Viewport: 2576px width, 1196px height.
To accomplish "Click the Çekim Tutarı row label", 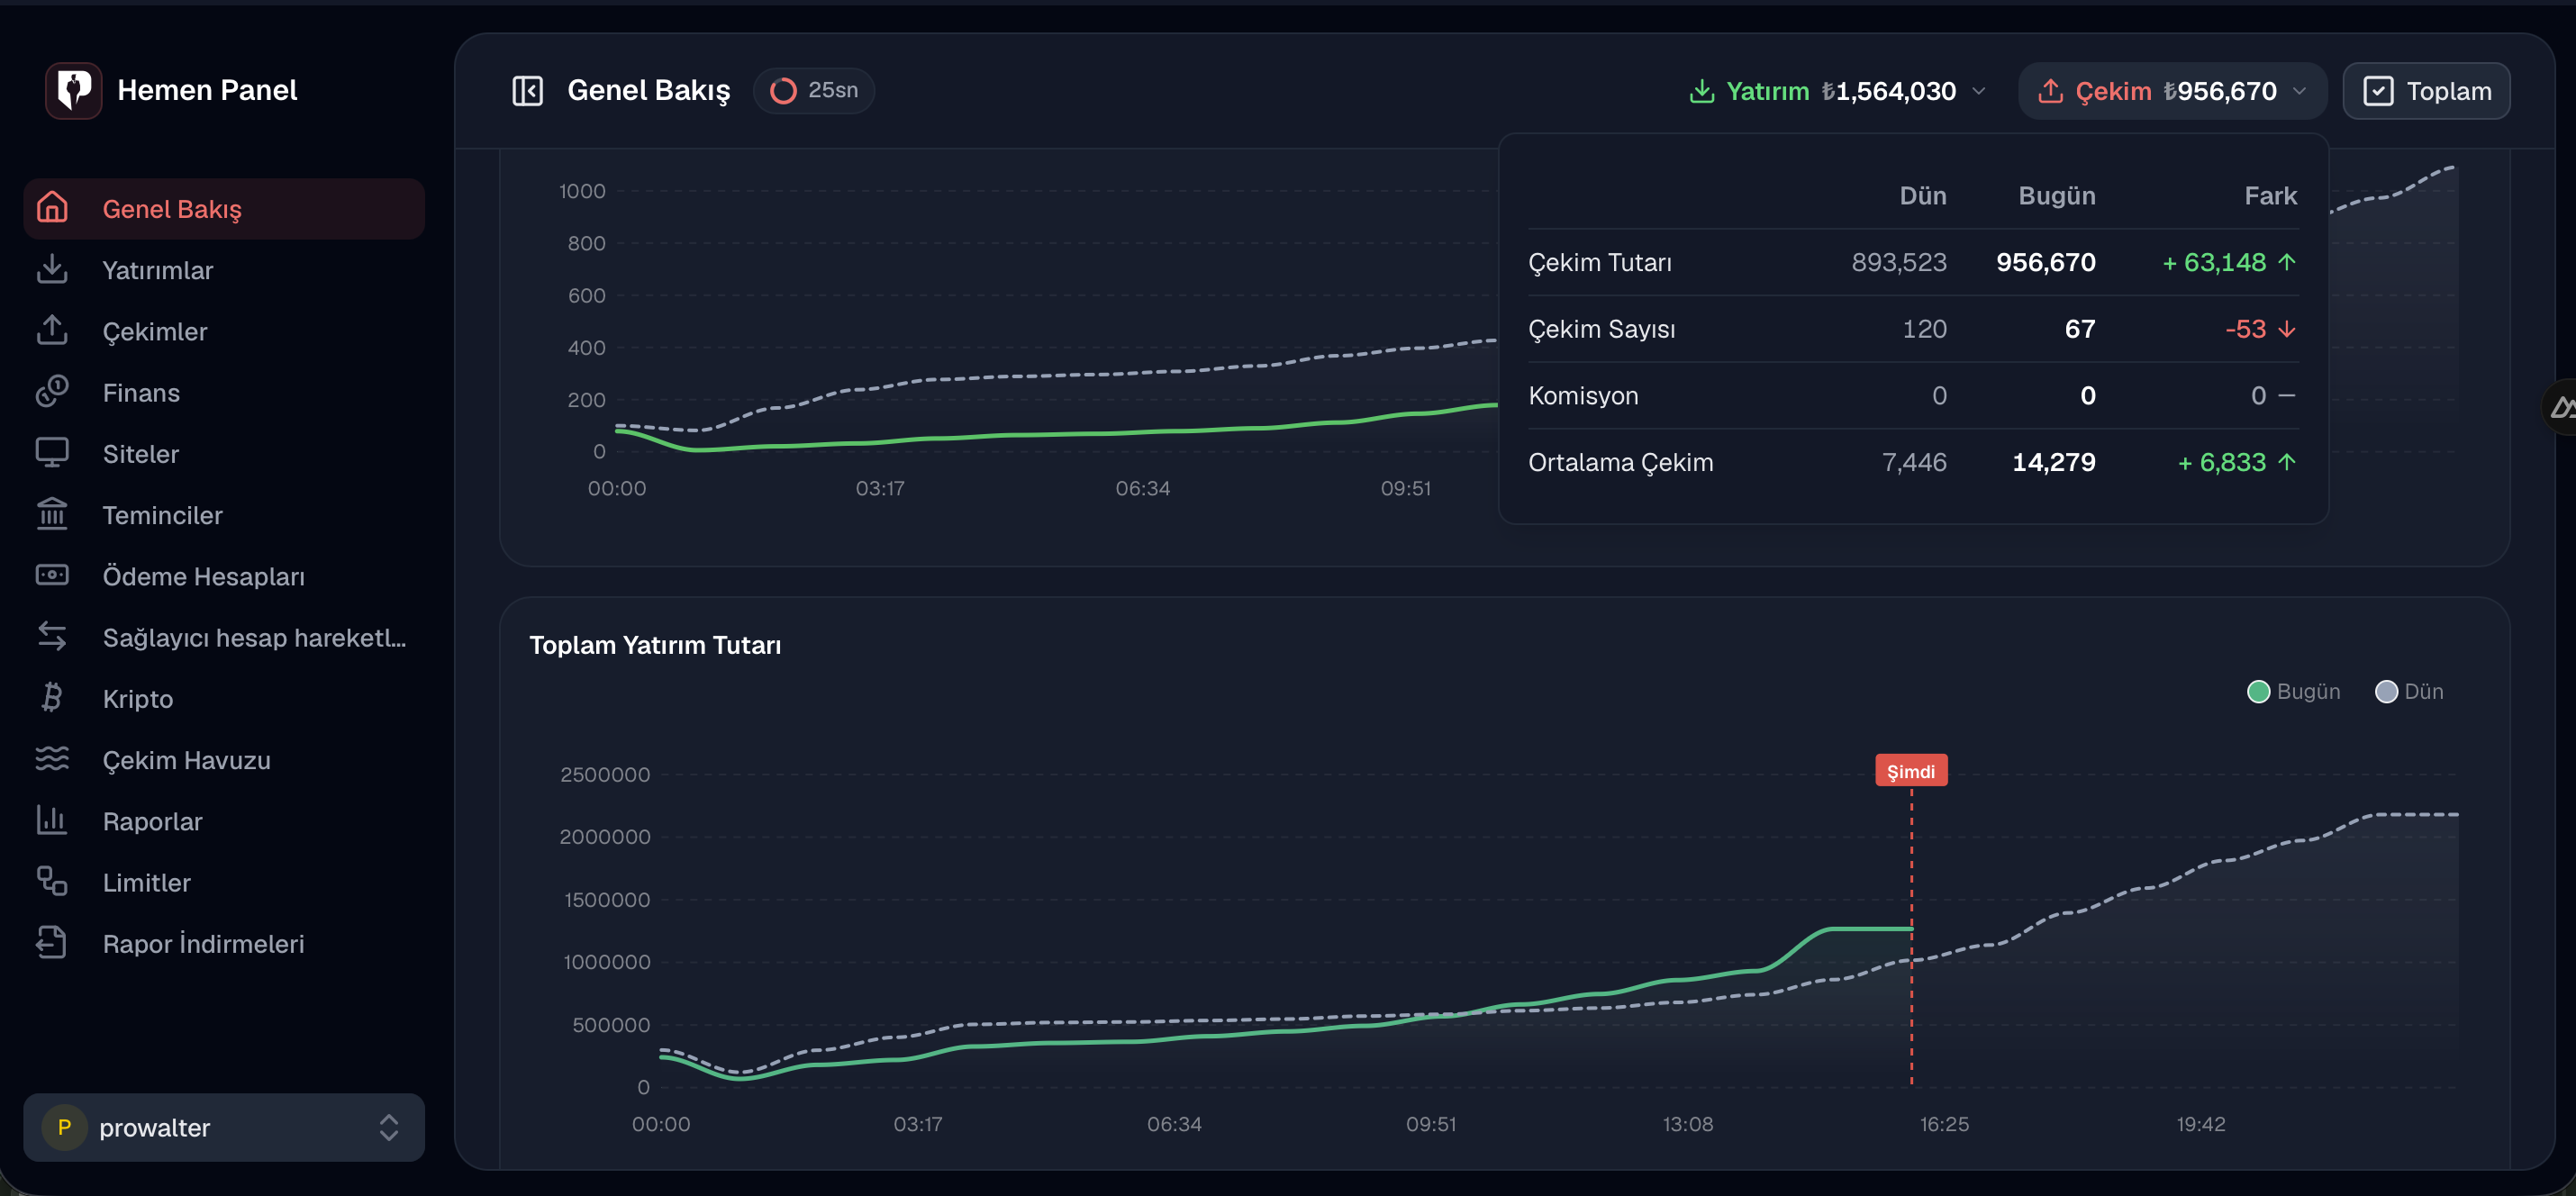I will (x=1599, y=262).
